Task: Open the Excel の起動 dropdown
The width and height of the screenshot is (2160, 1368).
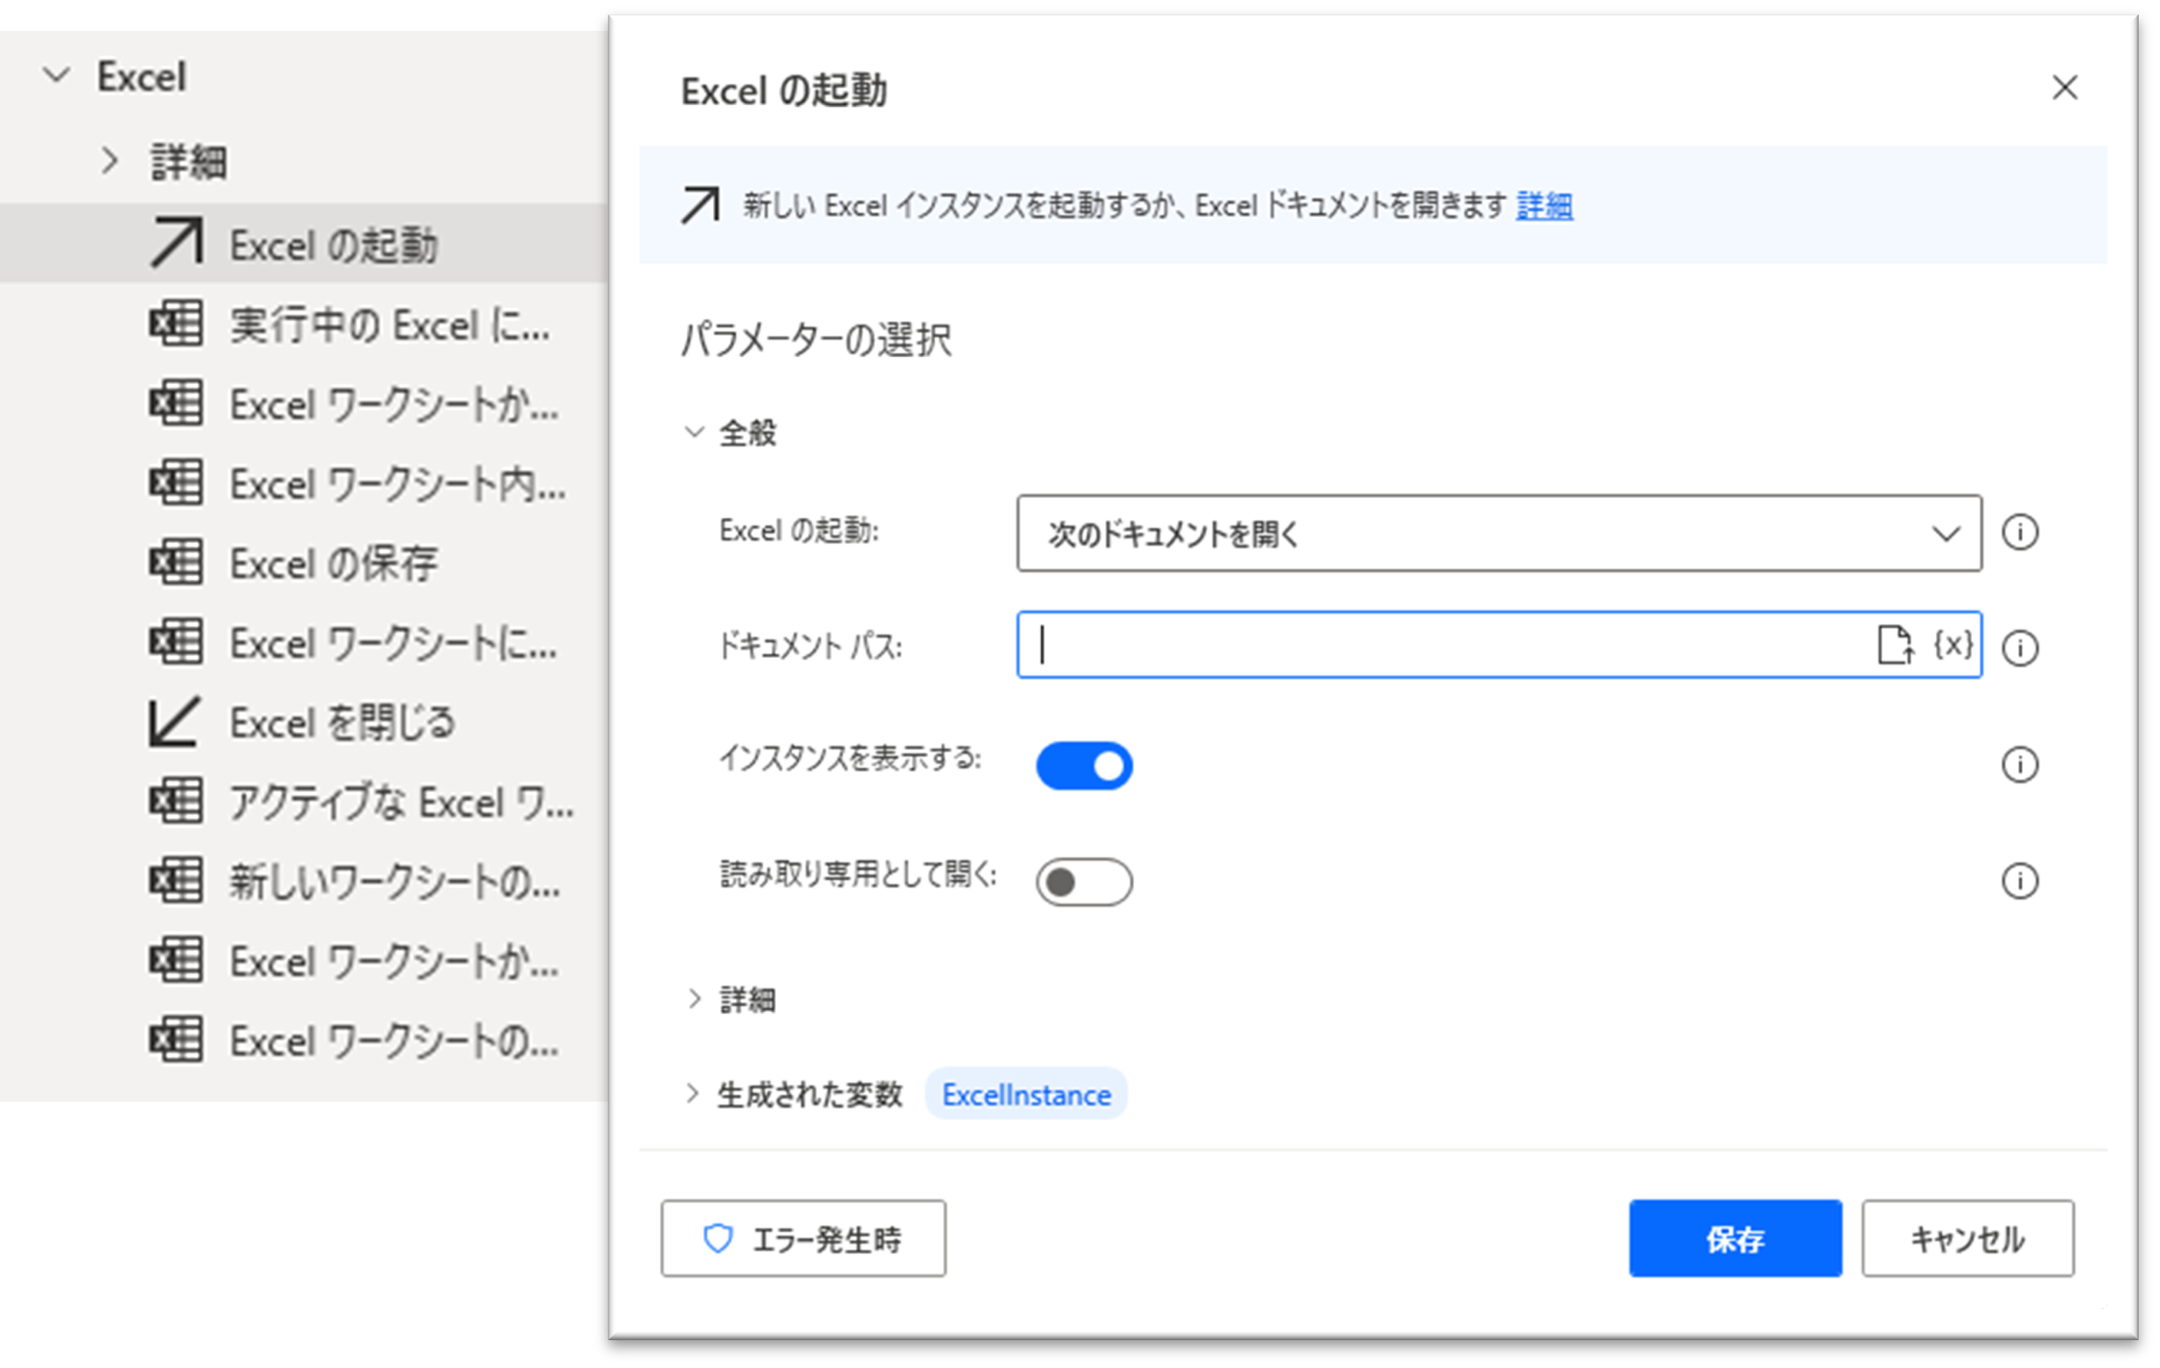Action: click(1499, 534)
